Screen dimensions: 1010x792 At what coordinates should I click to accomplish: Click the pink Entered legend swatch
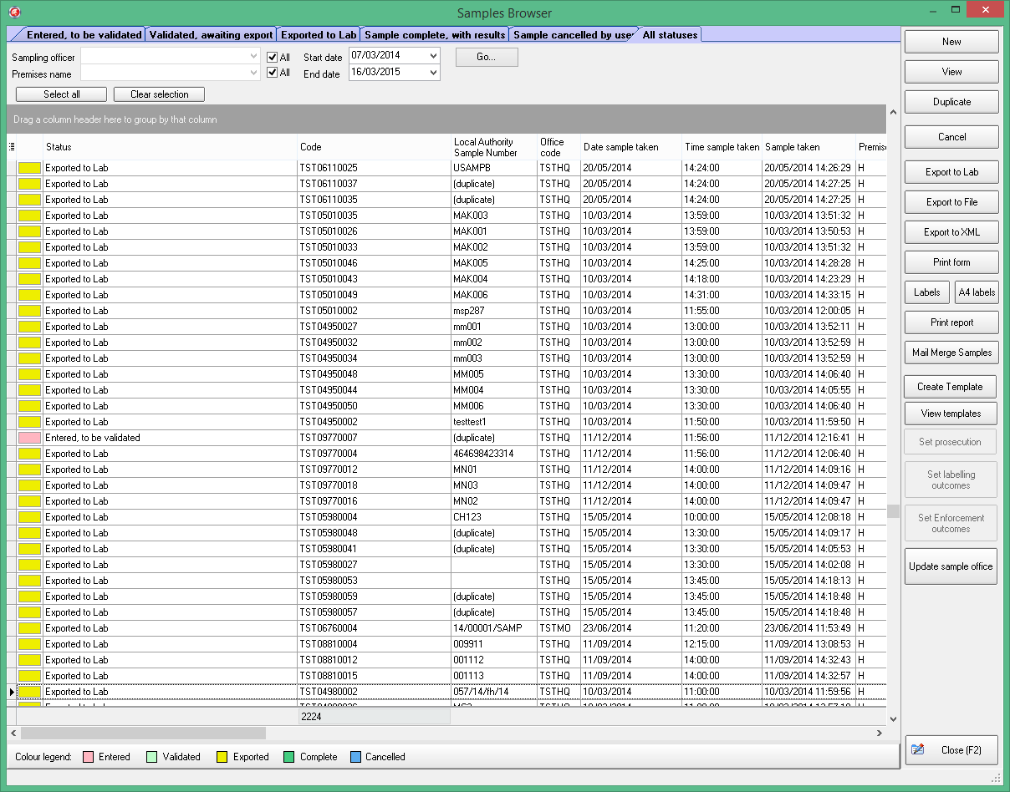click(x=87, y=757)
